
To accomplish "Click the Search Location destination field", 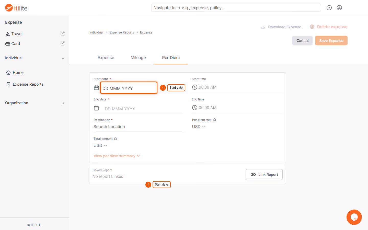I will (x=139, y=127).
